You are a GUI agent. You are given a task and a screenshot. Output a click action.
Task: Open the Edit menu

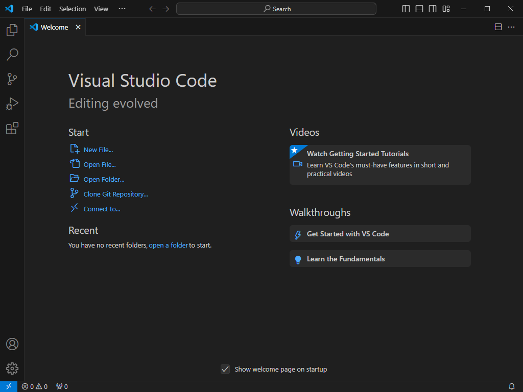click(x=45, y=9)
